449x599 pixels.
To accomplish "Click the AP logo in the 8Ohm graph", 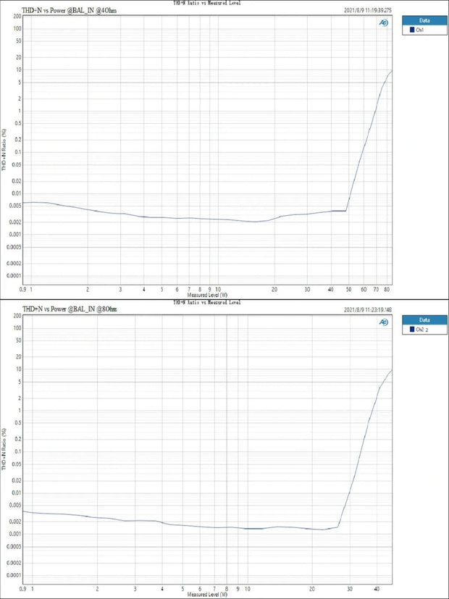I will [383, 322].
